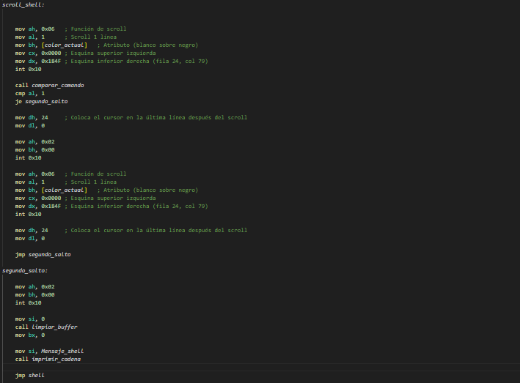Select the 'call comparar_comando' line
Screen dimensions: 520x383
coord(49,86)
